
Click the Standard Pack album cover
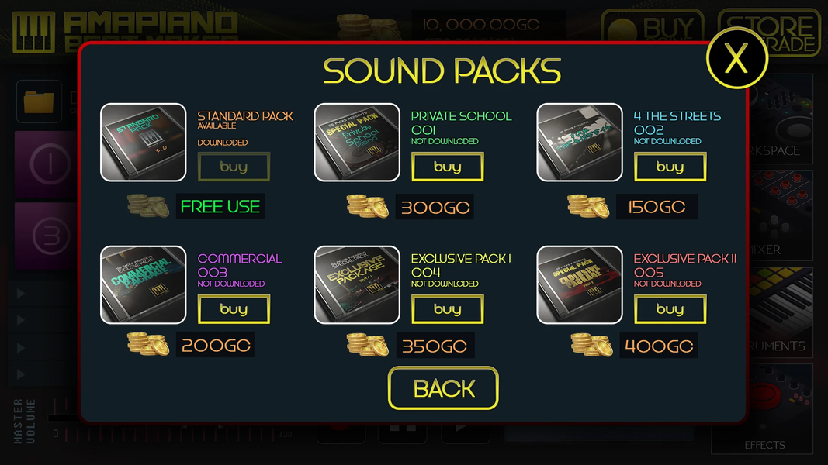click(x=143, y=143)
